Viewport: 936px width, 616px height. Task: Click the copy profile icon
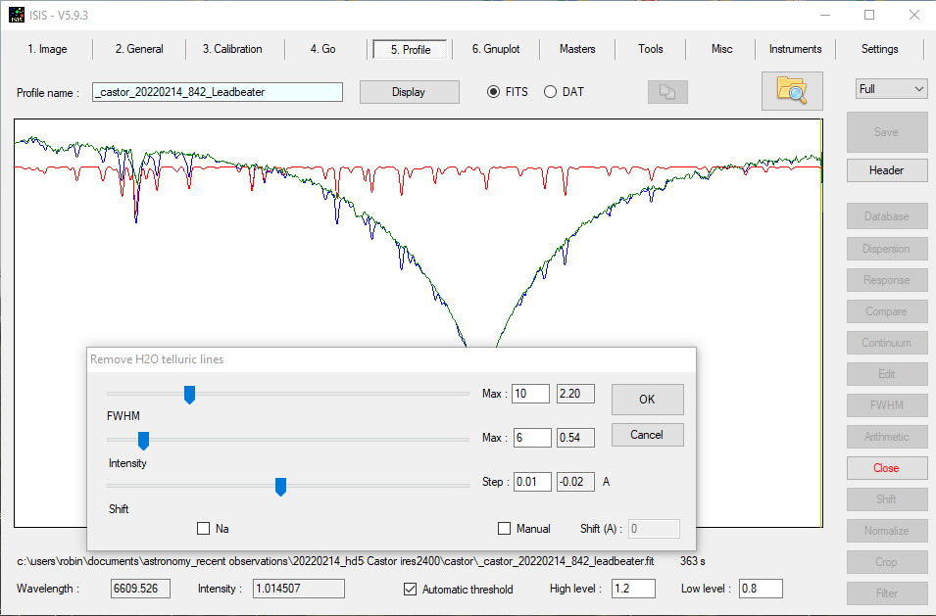pos(667,92)
